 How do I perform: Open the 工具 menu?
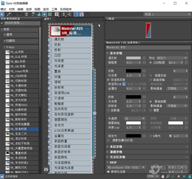[x=54, y=9]
